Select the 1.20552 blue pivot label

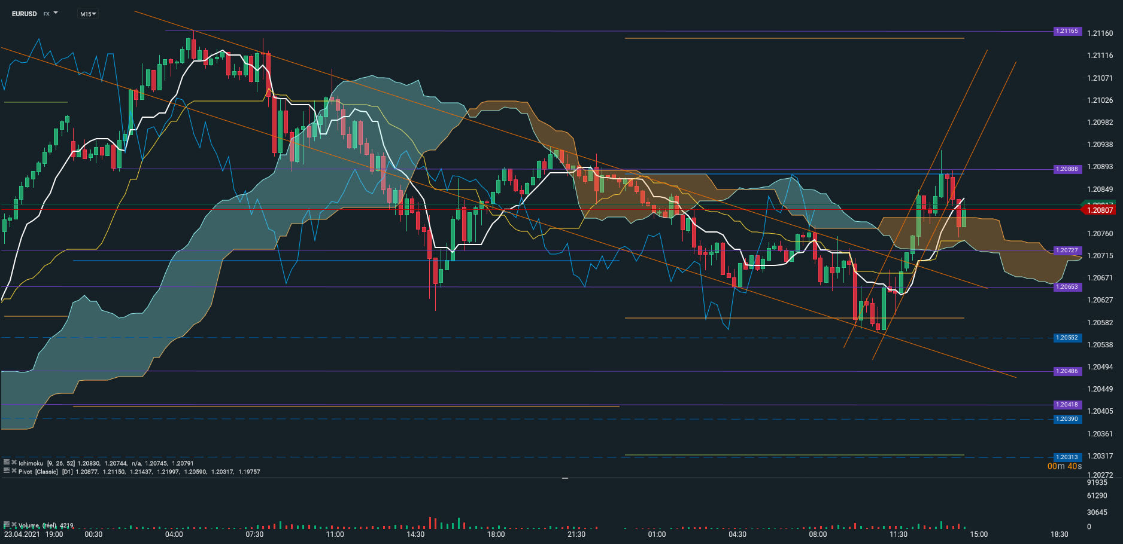(1067, 338)
